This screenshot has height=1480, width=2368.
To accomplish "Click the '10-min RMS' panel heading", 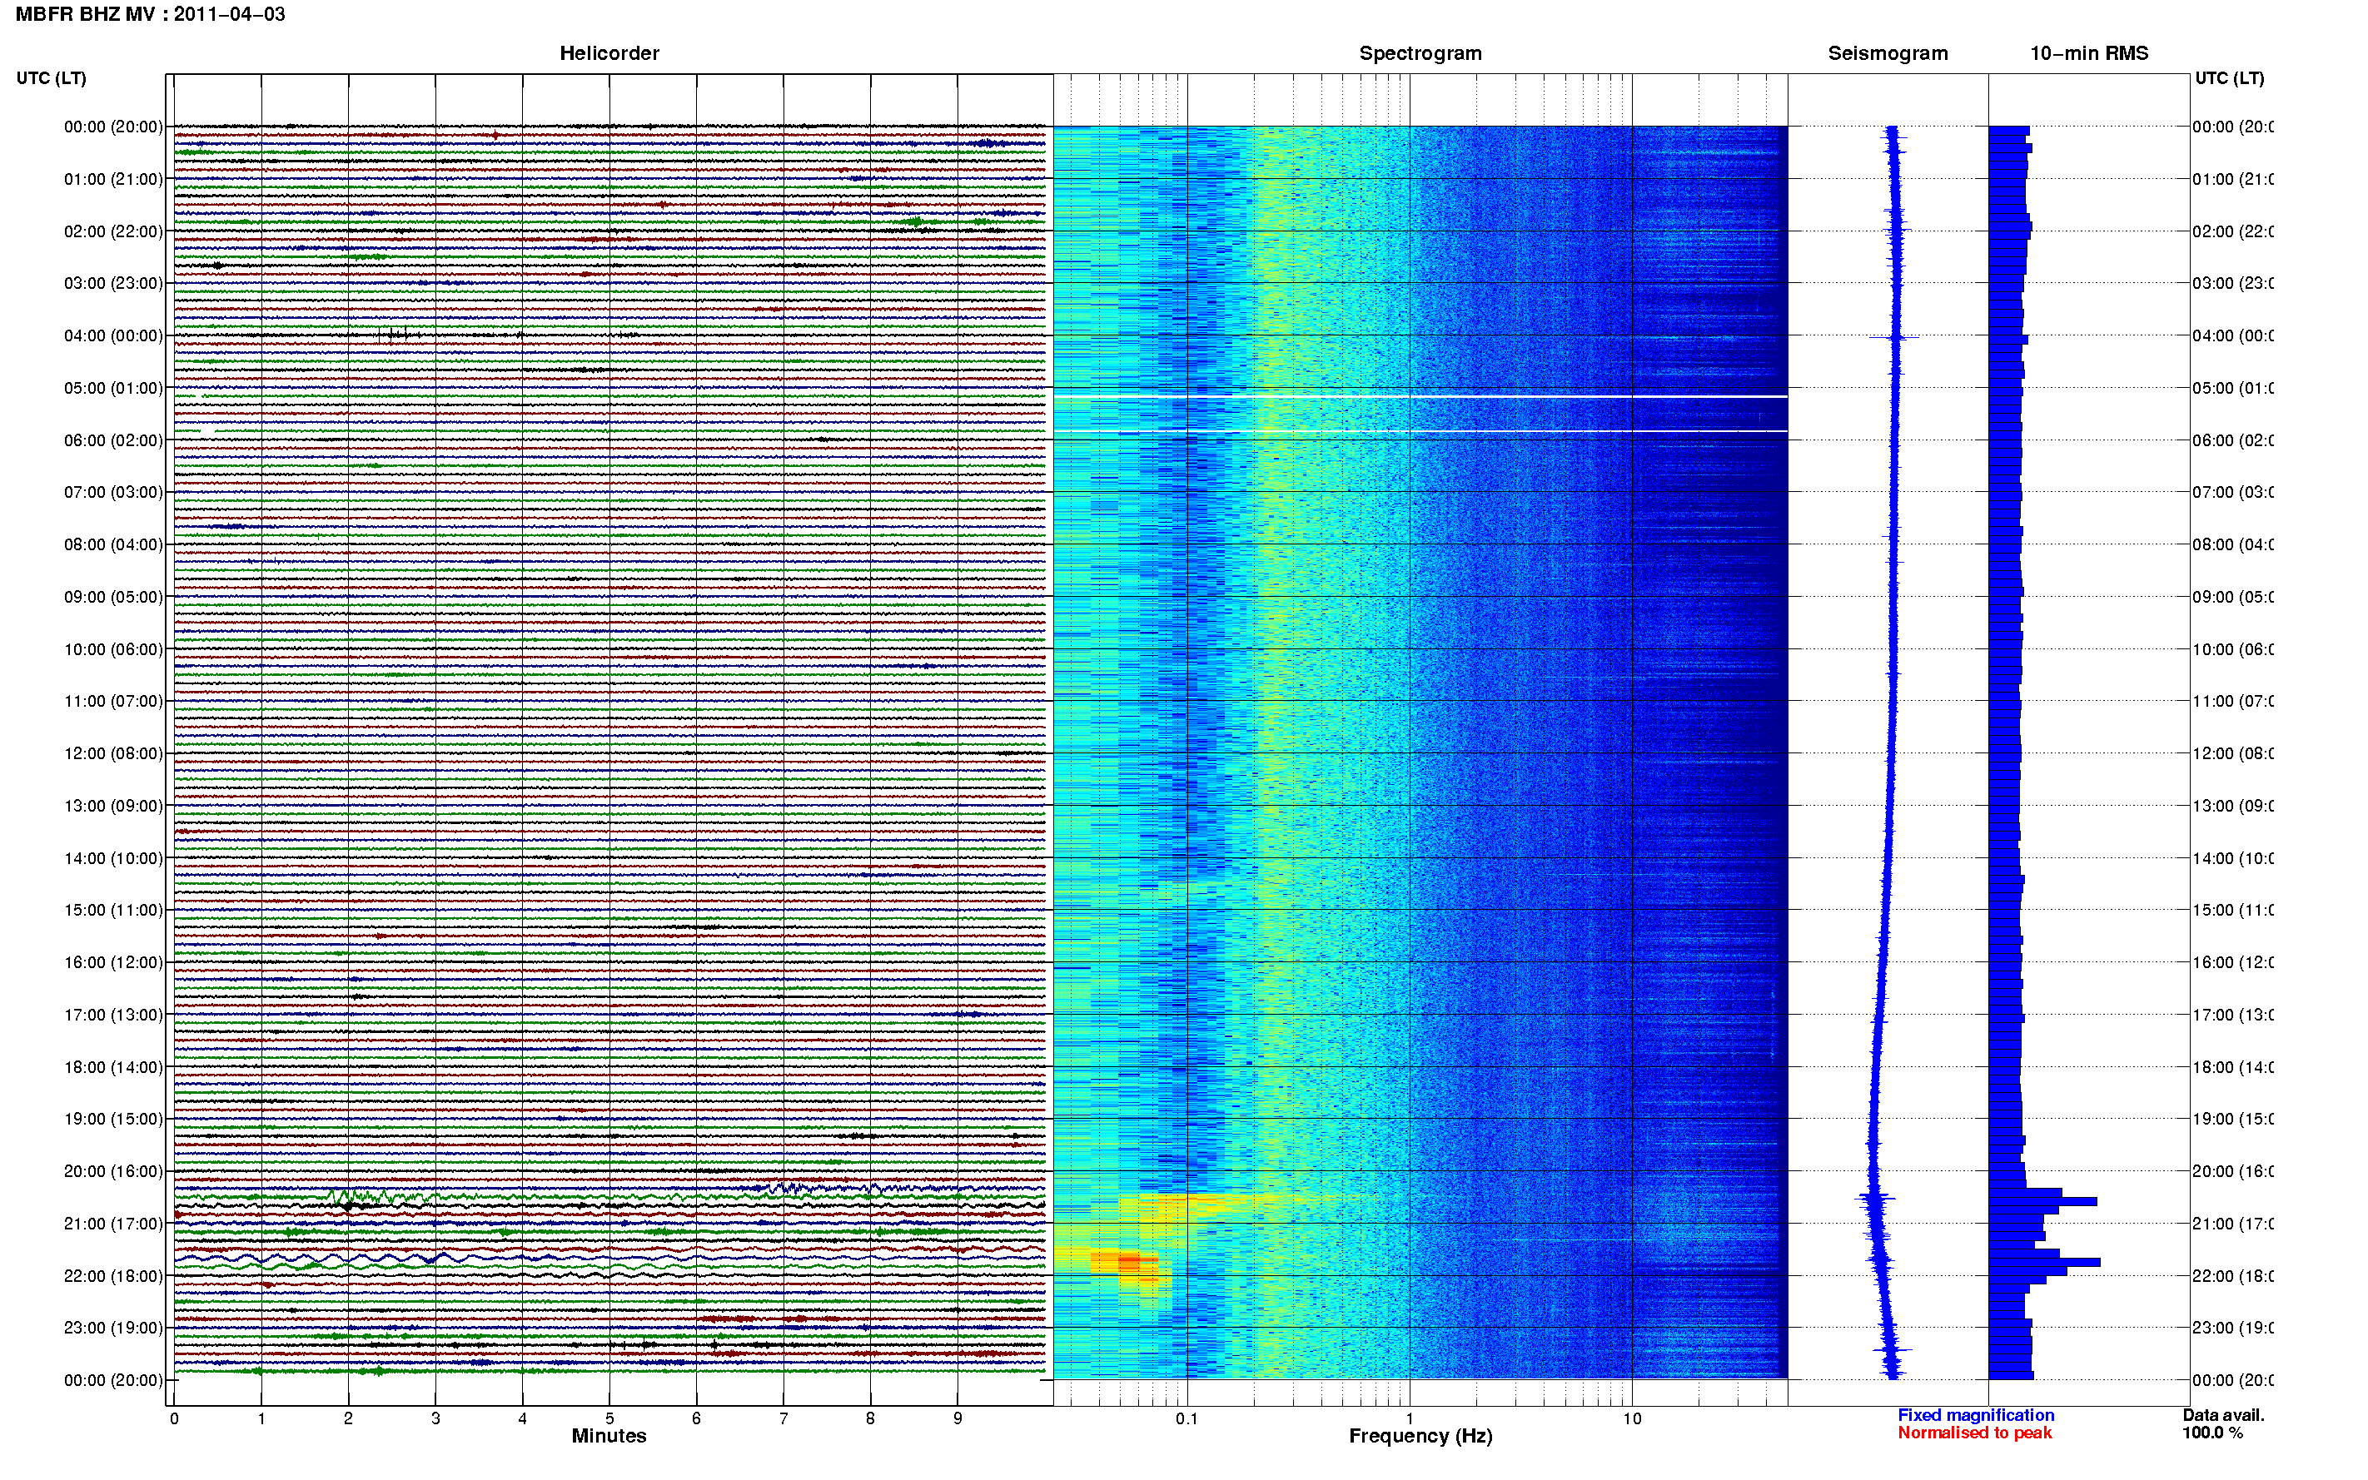I will (x=2089, y=53).
